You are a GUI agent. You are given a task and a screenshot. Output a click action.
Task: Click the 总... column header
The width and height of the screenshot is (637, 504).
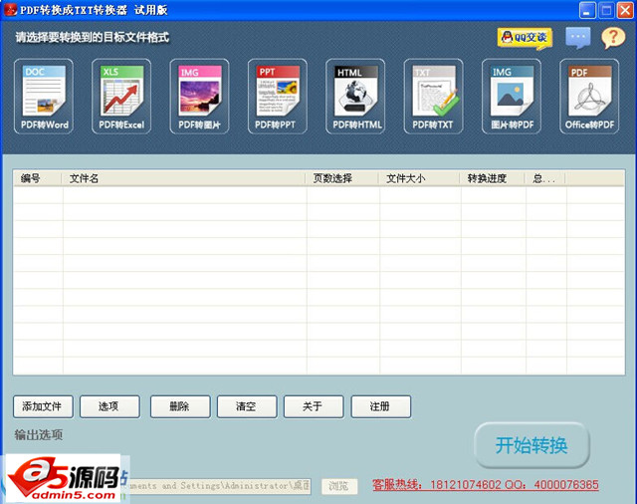coord(544,178)
